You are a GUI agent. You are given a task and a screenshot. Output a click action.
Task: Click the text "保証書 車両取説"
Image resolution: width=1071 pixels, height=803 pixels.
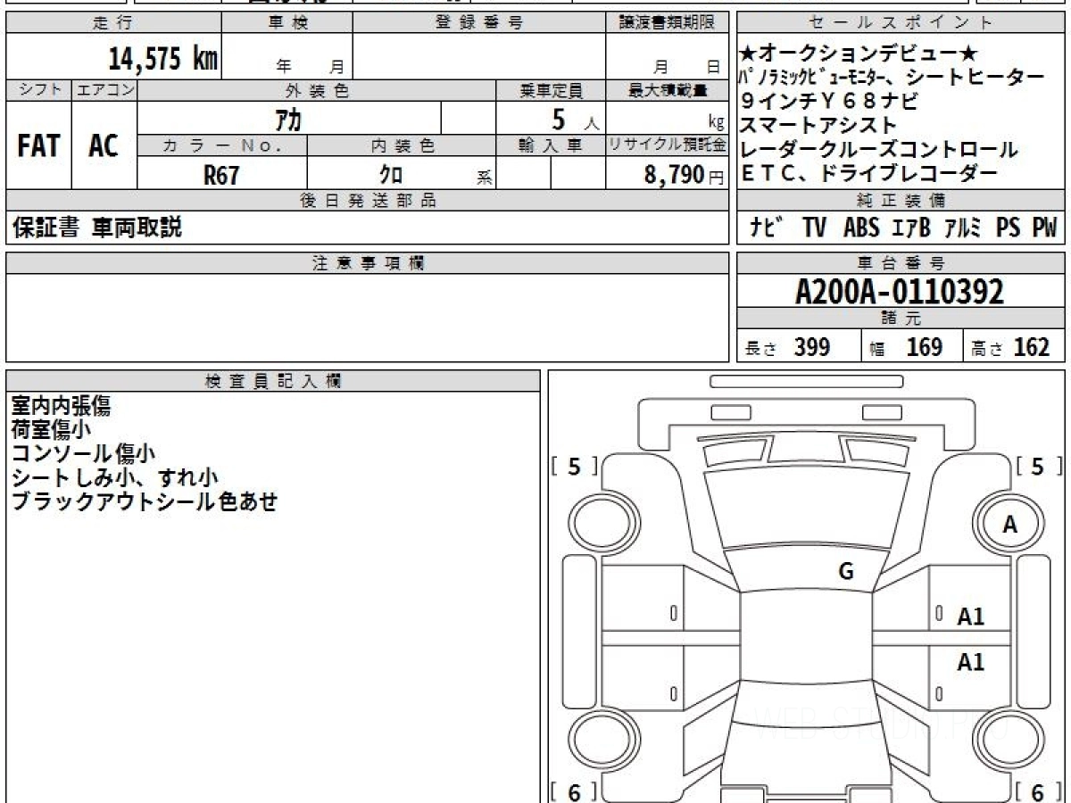[97, 228]
